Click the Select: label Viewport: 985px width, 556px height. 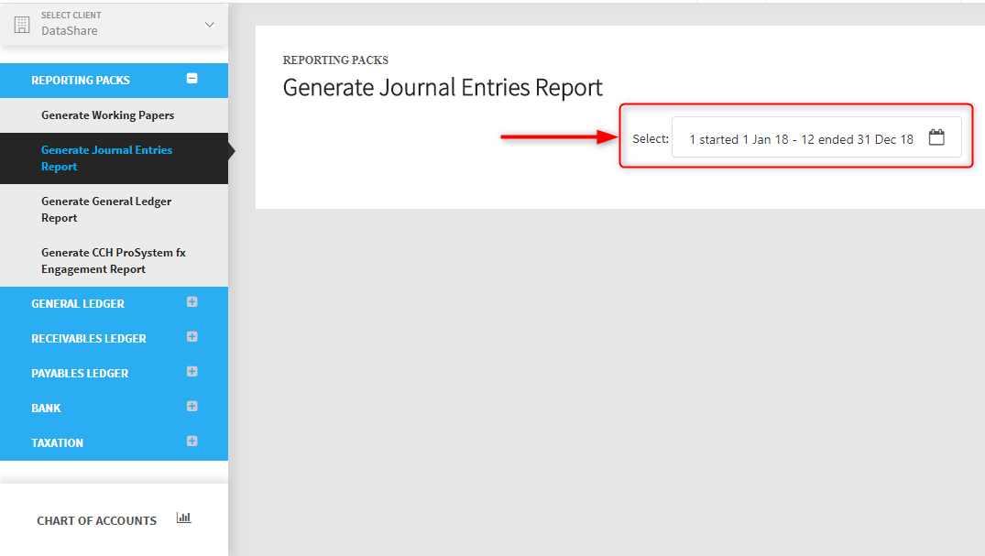click(651, 139)
